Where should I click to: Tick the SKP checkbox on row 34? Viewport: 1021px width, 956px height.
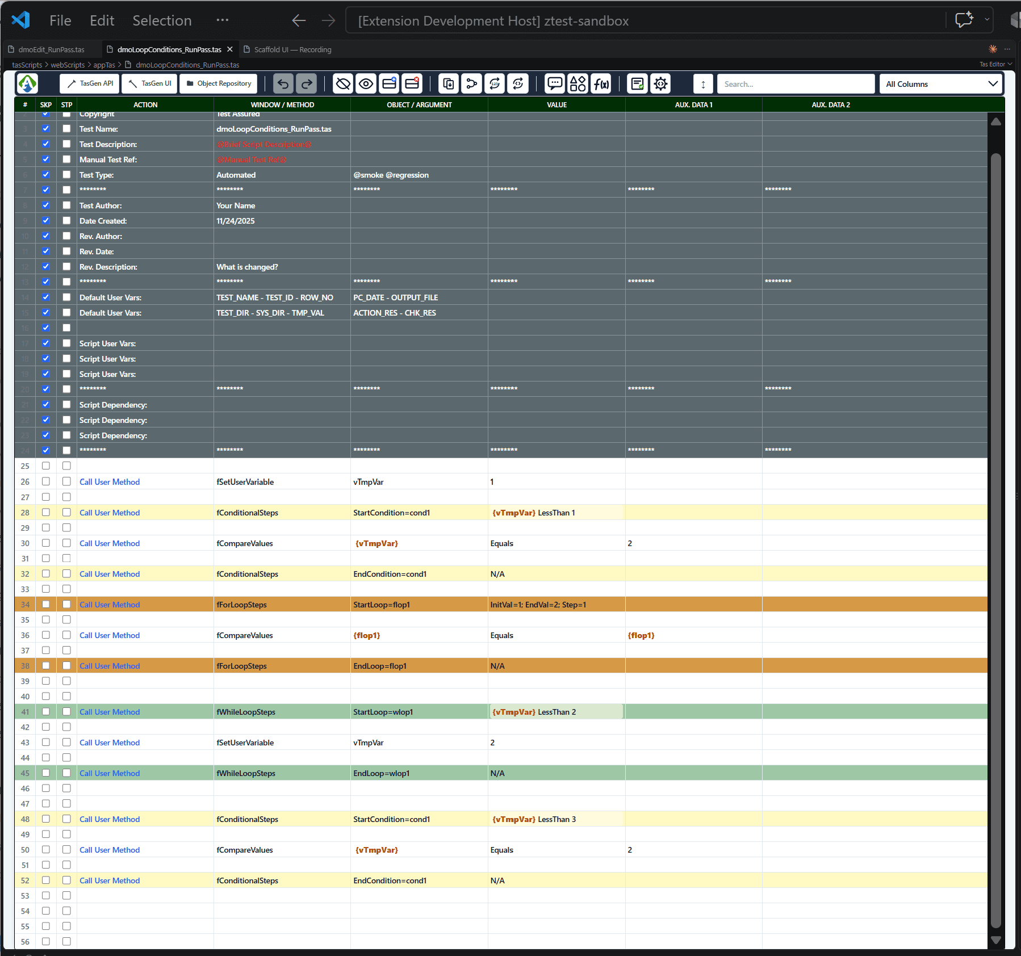pyautogui.click(x=46, y=604)
